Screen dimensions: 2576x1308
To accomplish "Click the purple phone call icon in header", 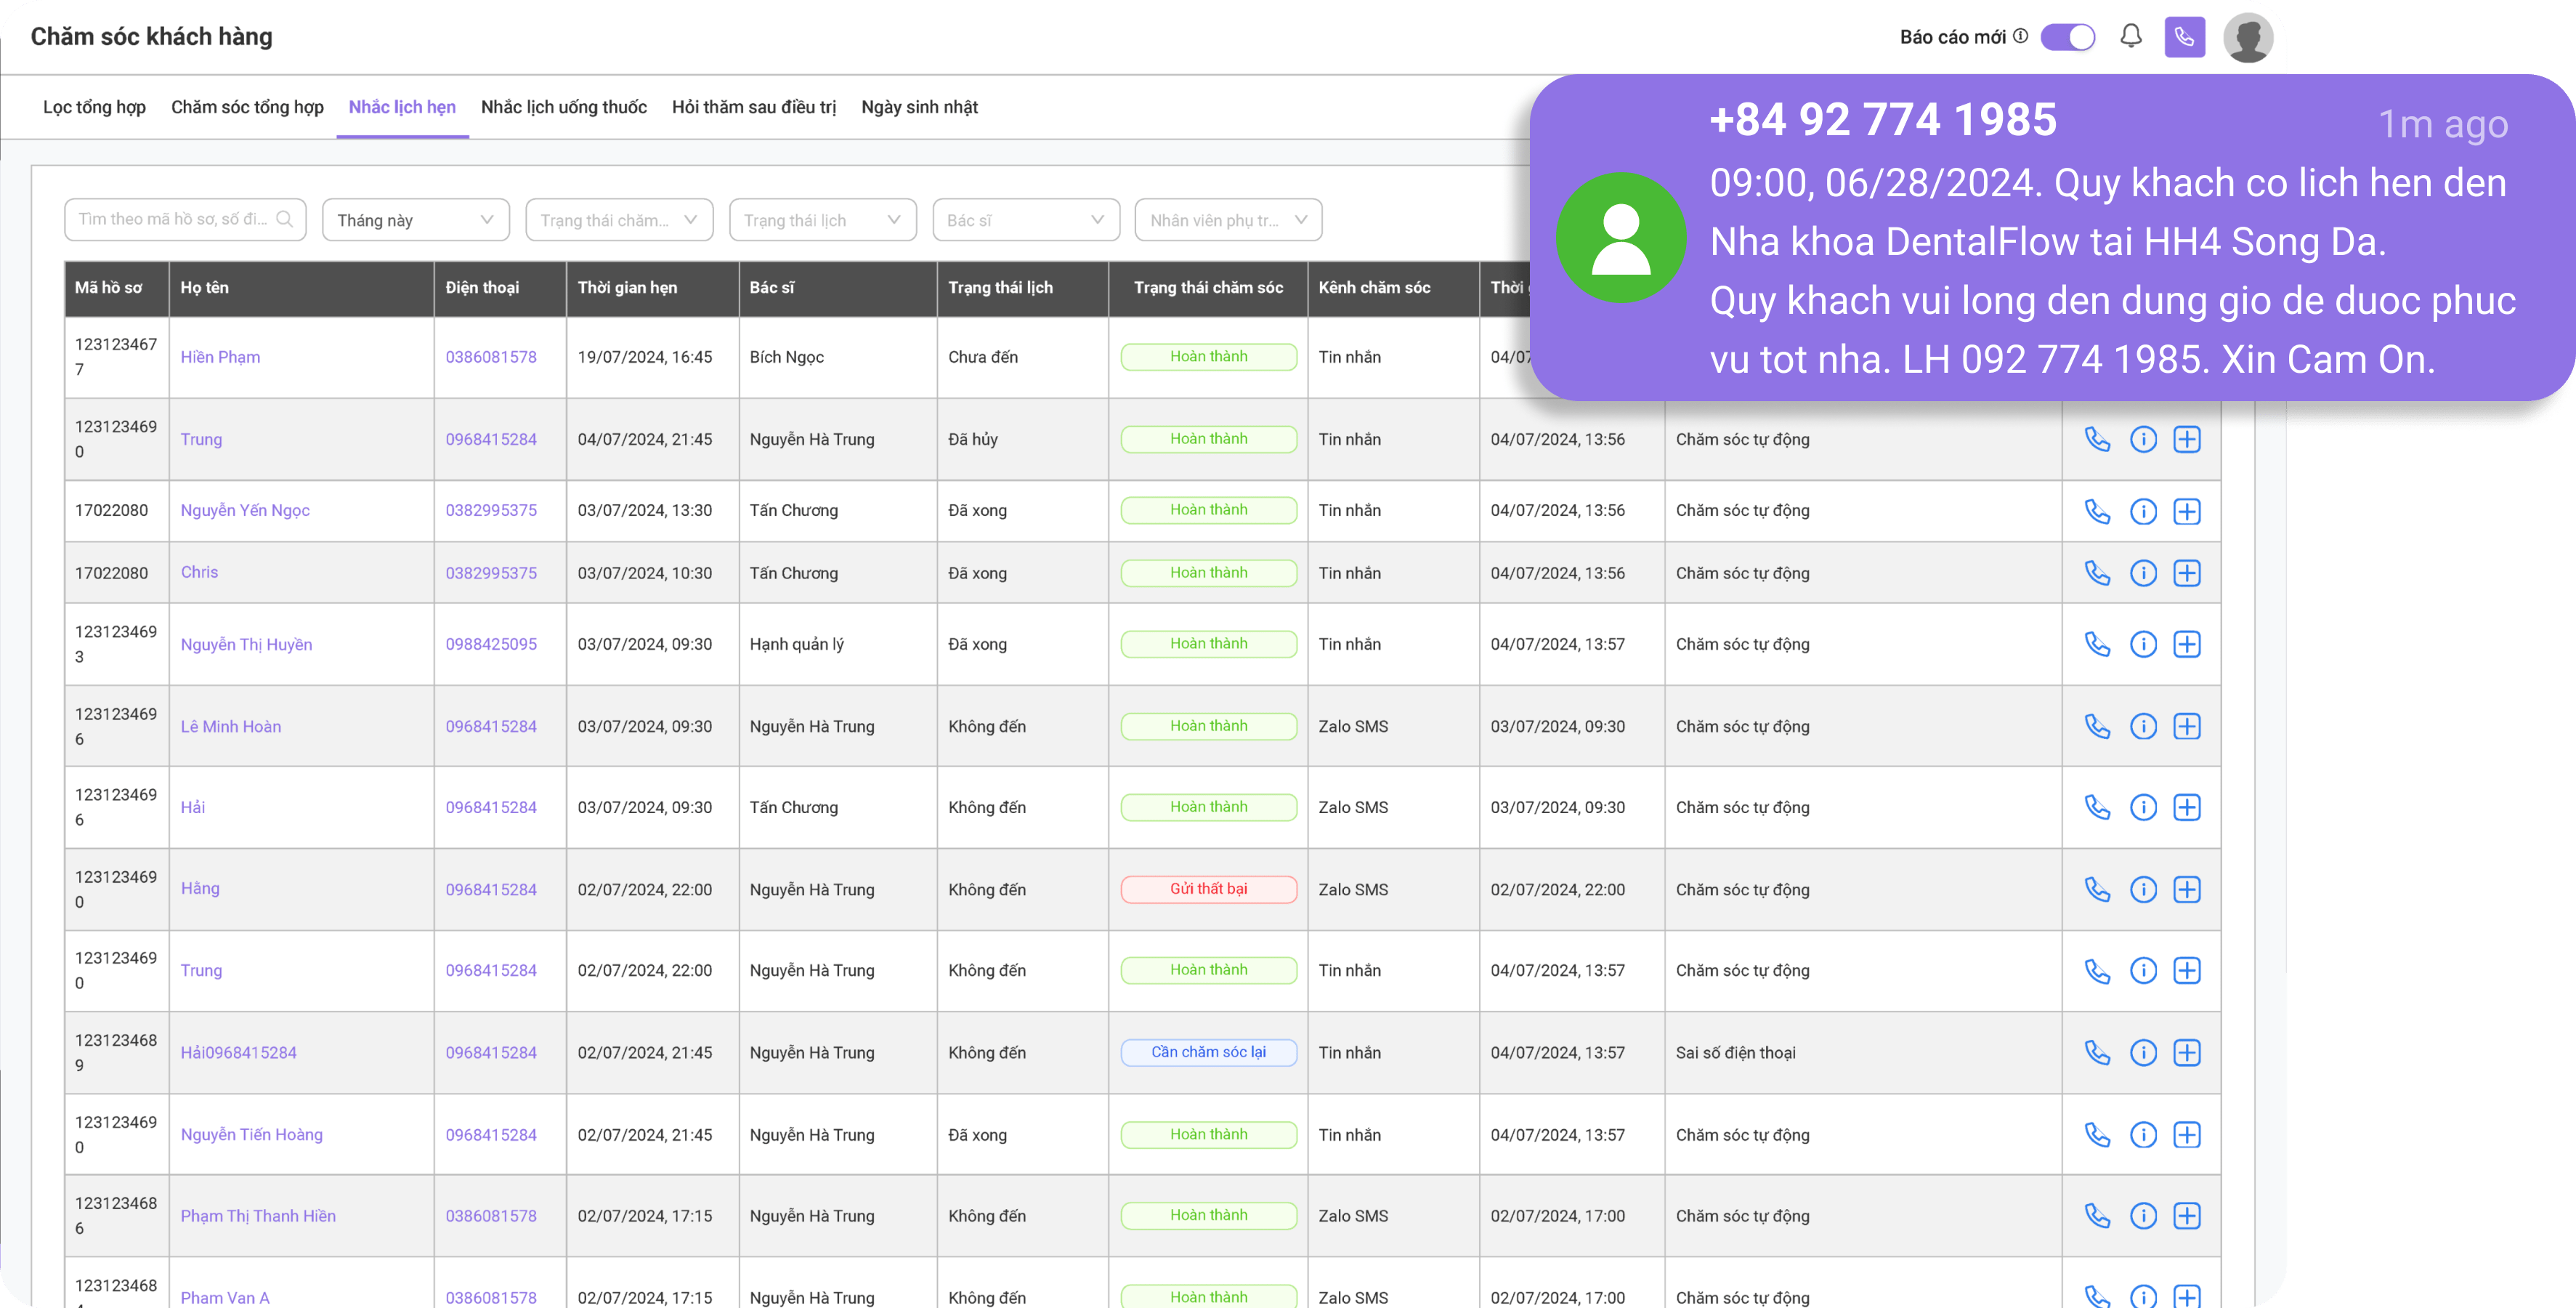I will [x=2184, y=37].
